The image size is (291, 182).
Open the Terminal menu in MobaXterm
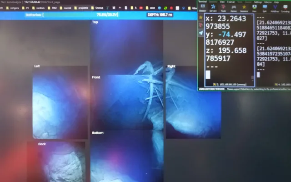click(x=202, y=2)
